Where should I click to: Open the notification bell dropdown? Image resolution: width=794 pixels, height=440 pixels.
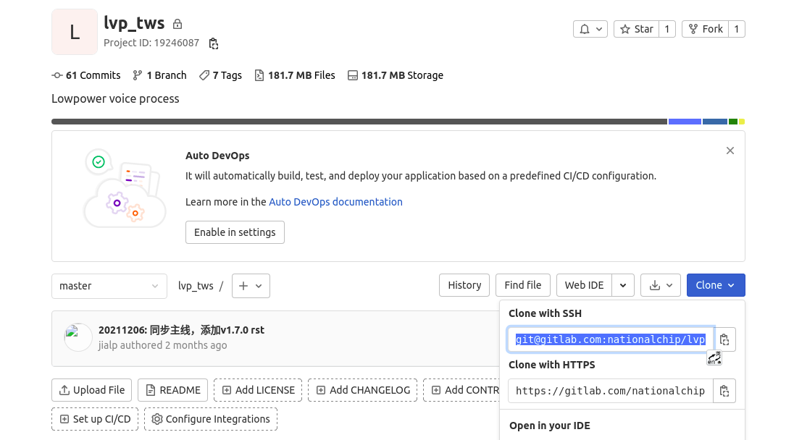click(x=590, y=29)
